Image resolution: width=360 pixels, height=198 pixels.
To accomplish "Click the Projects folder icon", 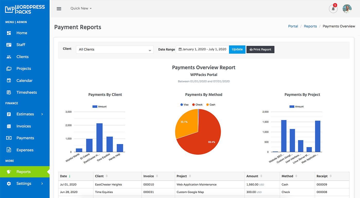I will [x=8, y=68].
